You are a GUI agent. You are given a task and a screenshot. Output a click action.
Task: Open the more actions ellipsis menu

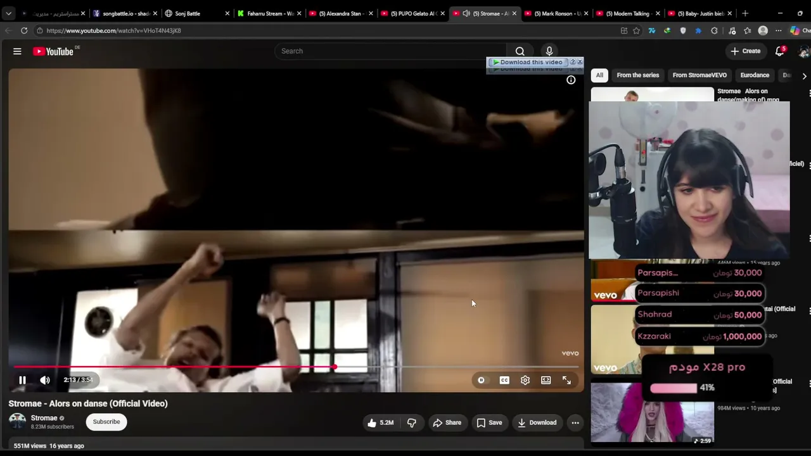coord(575,422)
